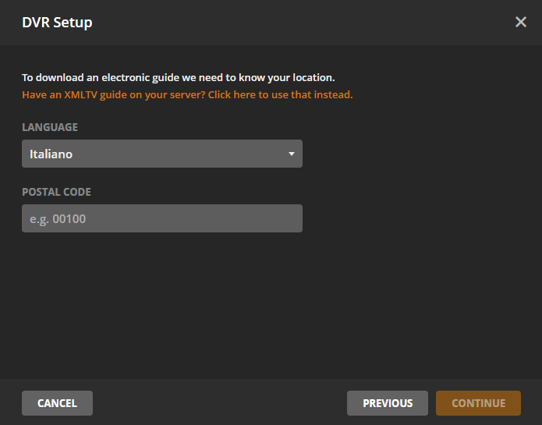Click the LANGUAGE field label
Viewport: 542px width, 425px height.
(50, 127)
